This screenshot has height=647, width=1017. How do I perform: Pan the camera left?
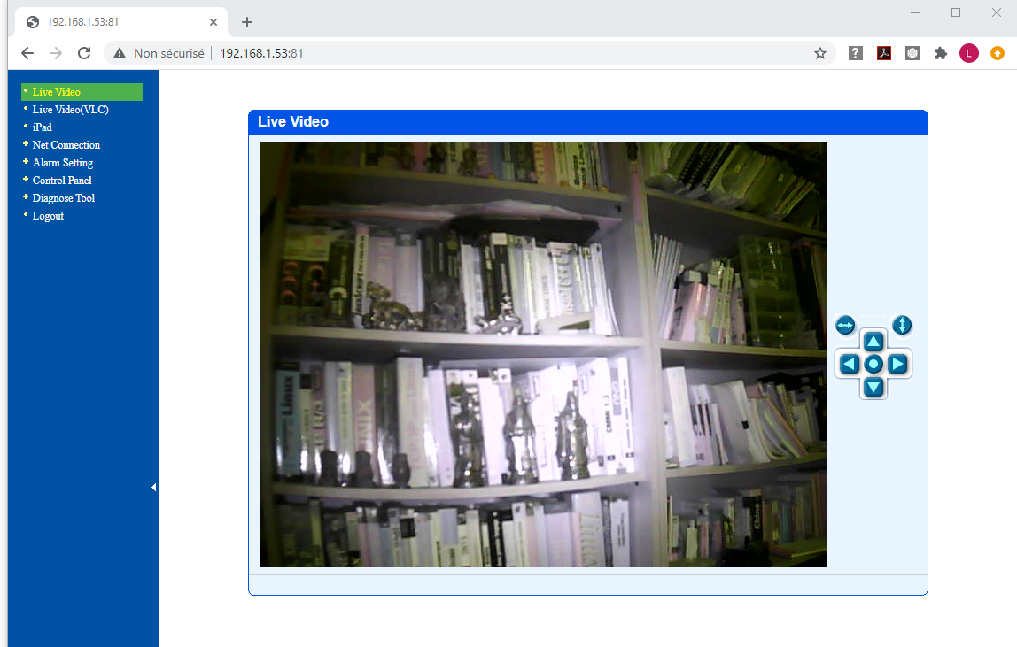point(850,363)
